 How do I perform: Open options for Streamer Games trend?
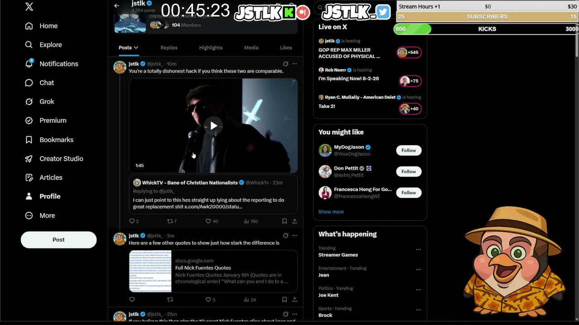418,249
